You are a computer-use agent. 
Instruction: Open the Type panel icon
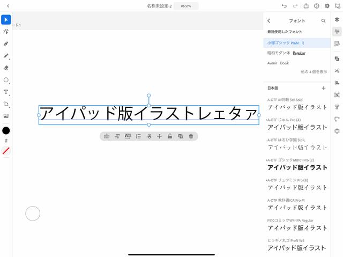coord(337,107)
